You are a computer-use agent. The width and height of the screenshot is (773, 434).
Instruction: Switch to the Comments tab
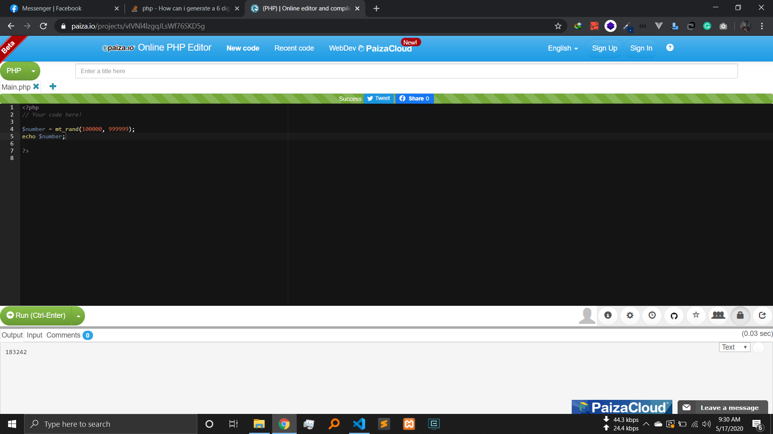64,335
